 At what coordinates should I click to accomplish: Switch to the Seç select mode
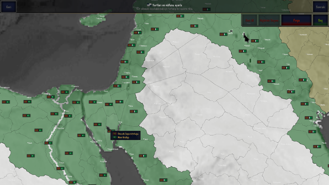point(321,20)
